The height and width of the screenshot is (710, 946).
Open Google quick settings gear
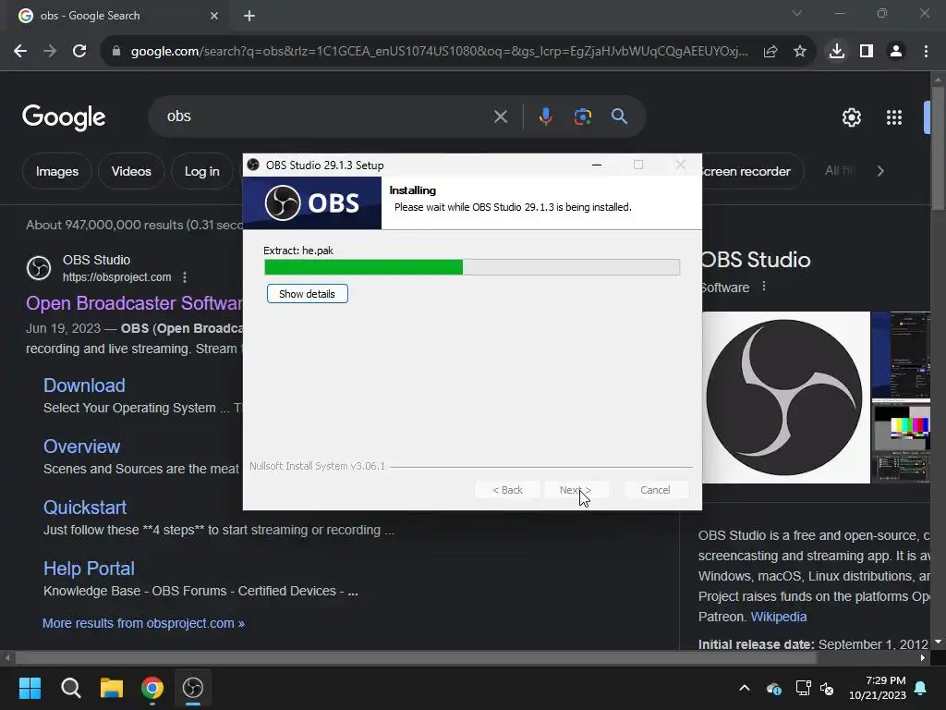pyautogui.click(x=852, y=117)
